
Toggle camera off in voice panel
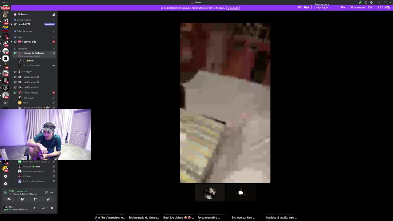coord(9,199)
